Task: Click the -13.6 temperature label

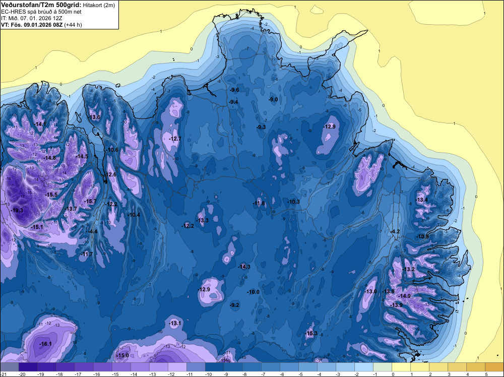Action: pos(94,117)
